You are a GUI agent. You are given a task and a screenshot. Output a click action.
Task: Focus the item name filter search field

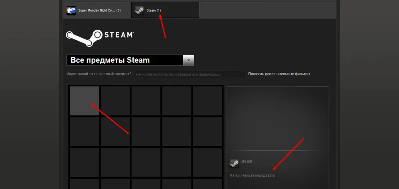click(190, 74)
